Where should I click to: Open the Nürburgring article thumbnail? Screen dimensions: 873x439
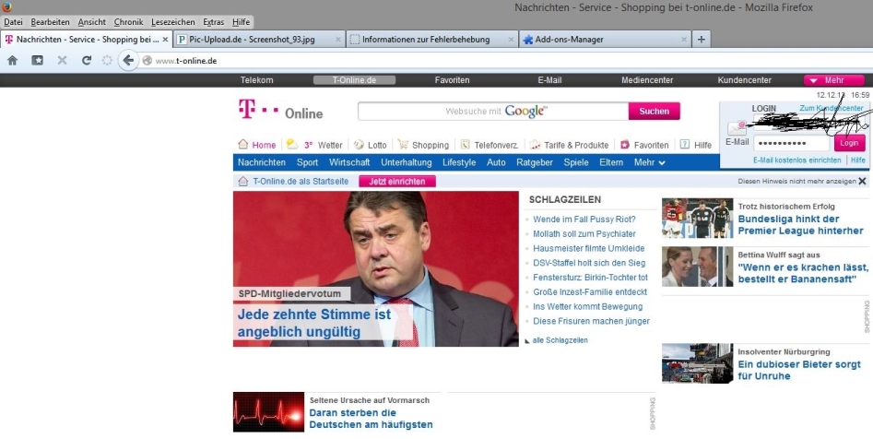(x=698, y=363)
